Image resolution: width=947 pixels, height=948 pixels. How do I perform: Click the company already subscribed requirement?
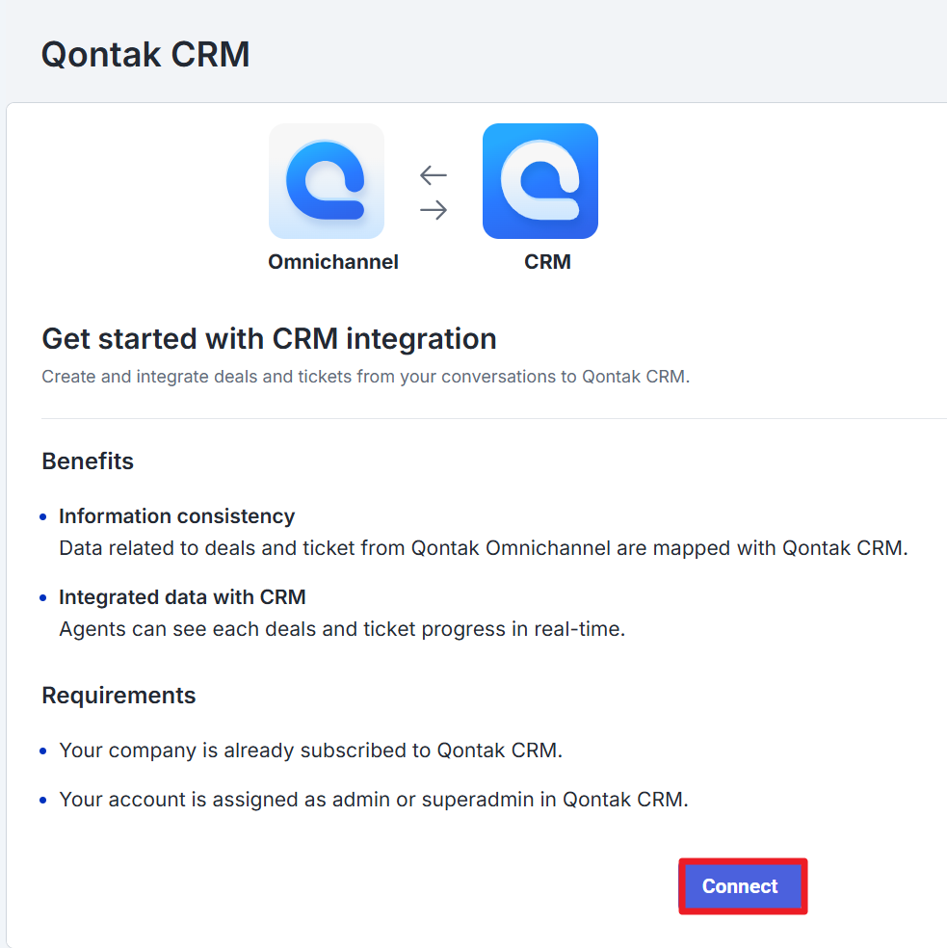click(310, 750)
